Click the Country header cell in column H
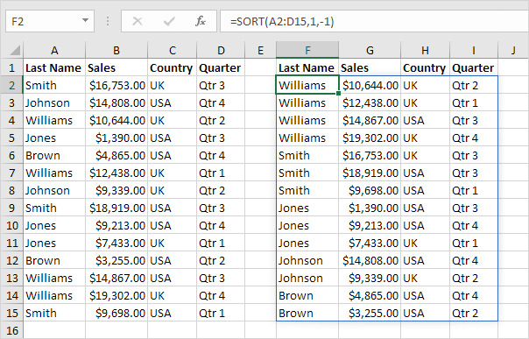This screenshot has width=529, height=339. tap(425, 67)
